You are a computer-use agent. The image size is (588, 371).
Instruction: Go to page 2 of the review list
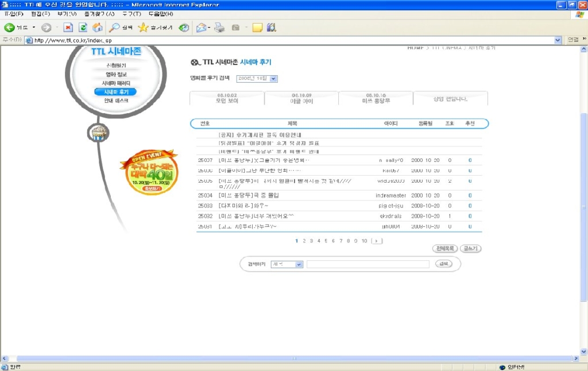click(304, 241)
